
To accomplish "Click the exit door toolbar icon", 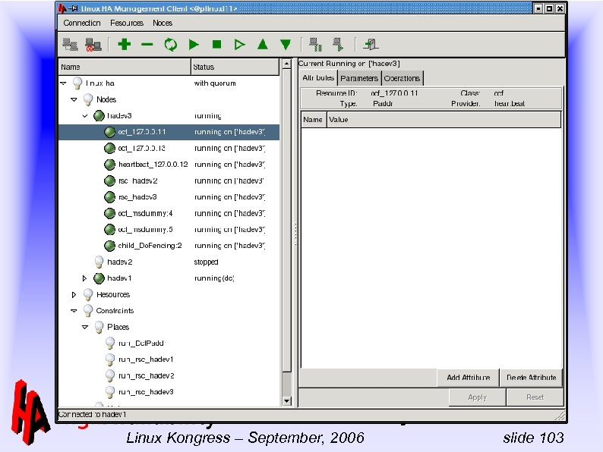I will (371, 45).
